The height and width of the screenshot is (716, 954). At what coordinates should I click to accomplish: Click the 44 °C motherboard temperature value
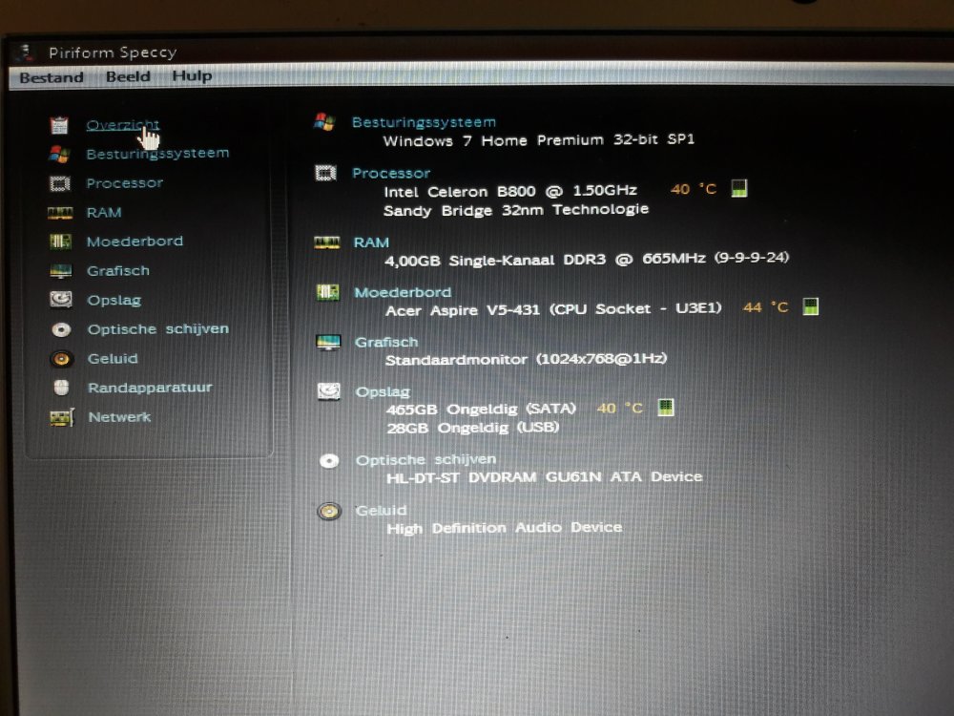click(x=765, y=307)
